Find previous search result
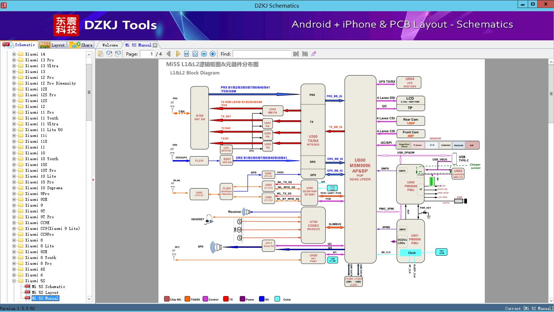This screenshot has height=312, width=554. pyautogui.click(x=296, y=54)
